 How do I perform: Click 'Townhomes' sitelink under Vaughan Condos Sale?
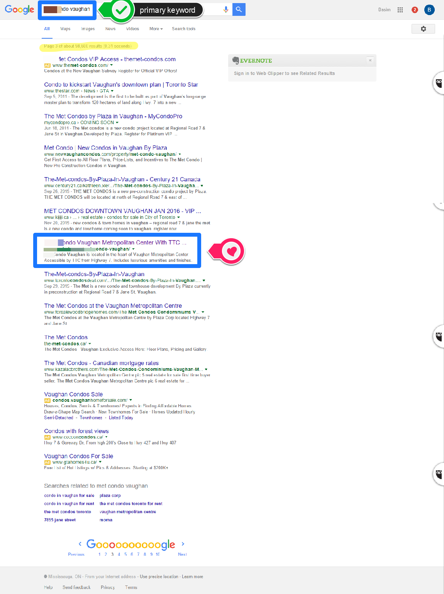click(x=91, y=418)
